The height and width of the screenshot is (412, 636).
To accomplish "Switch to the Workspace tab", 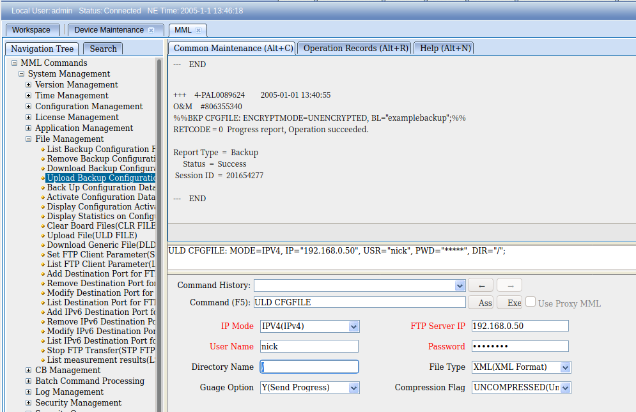I will pyautogui.click(x=31, y=30).
